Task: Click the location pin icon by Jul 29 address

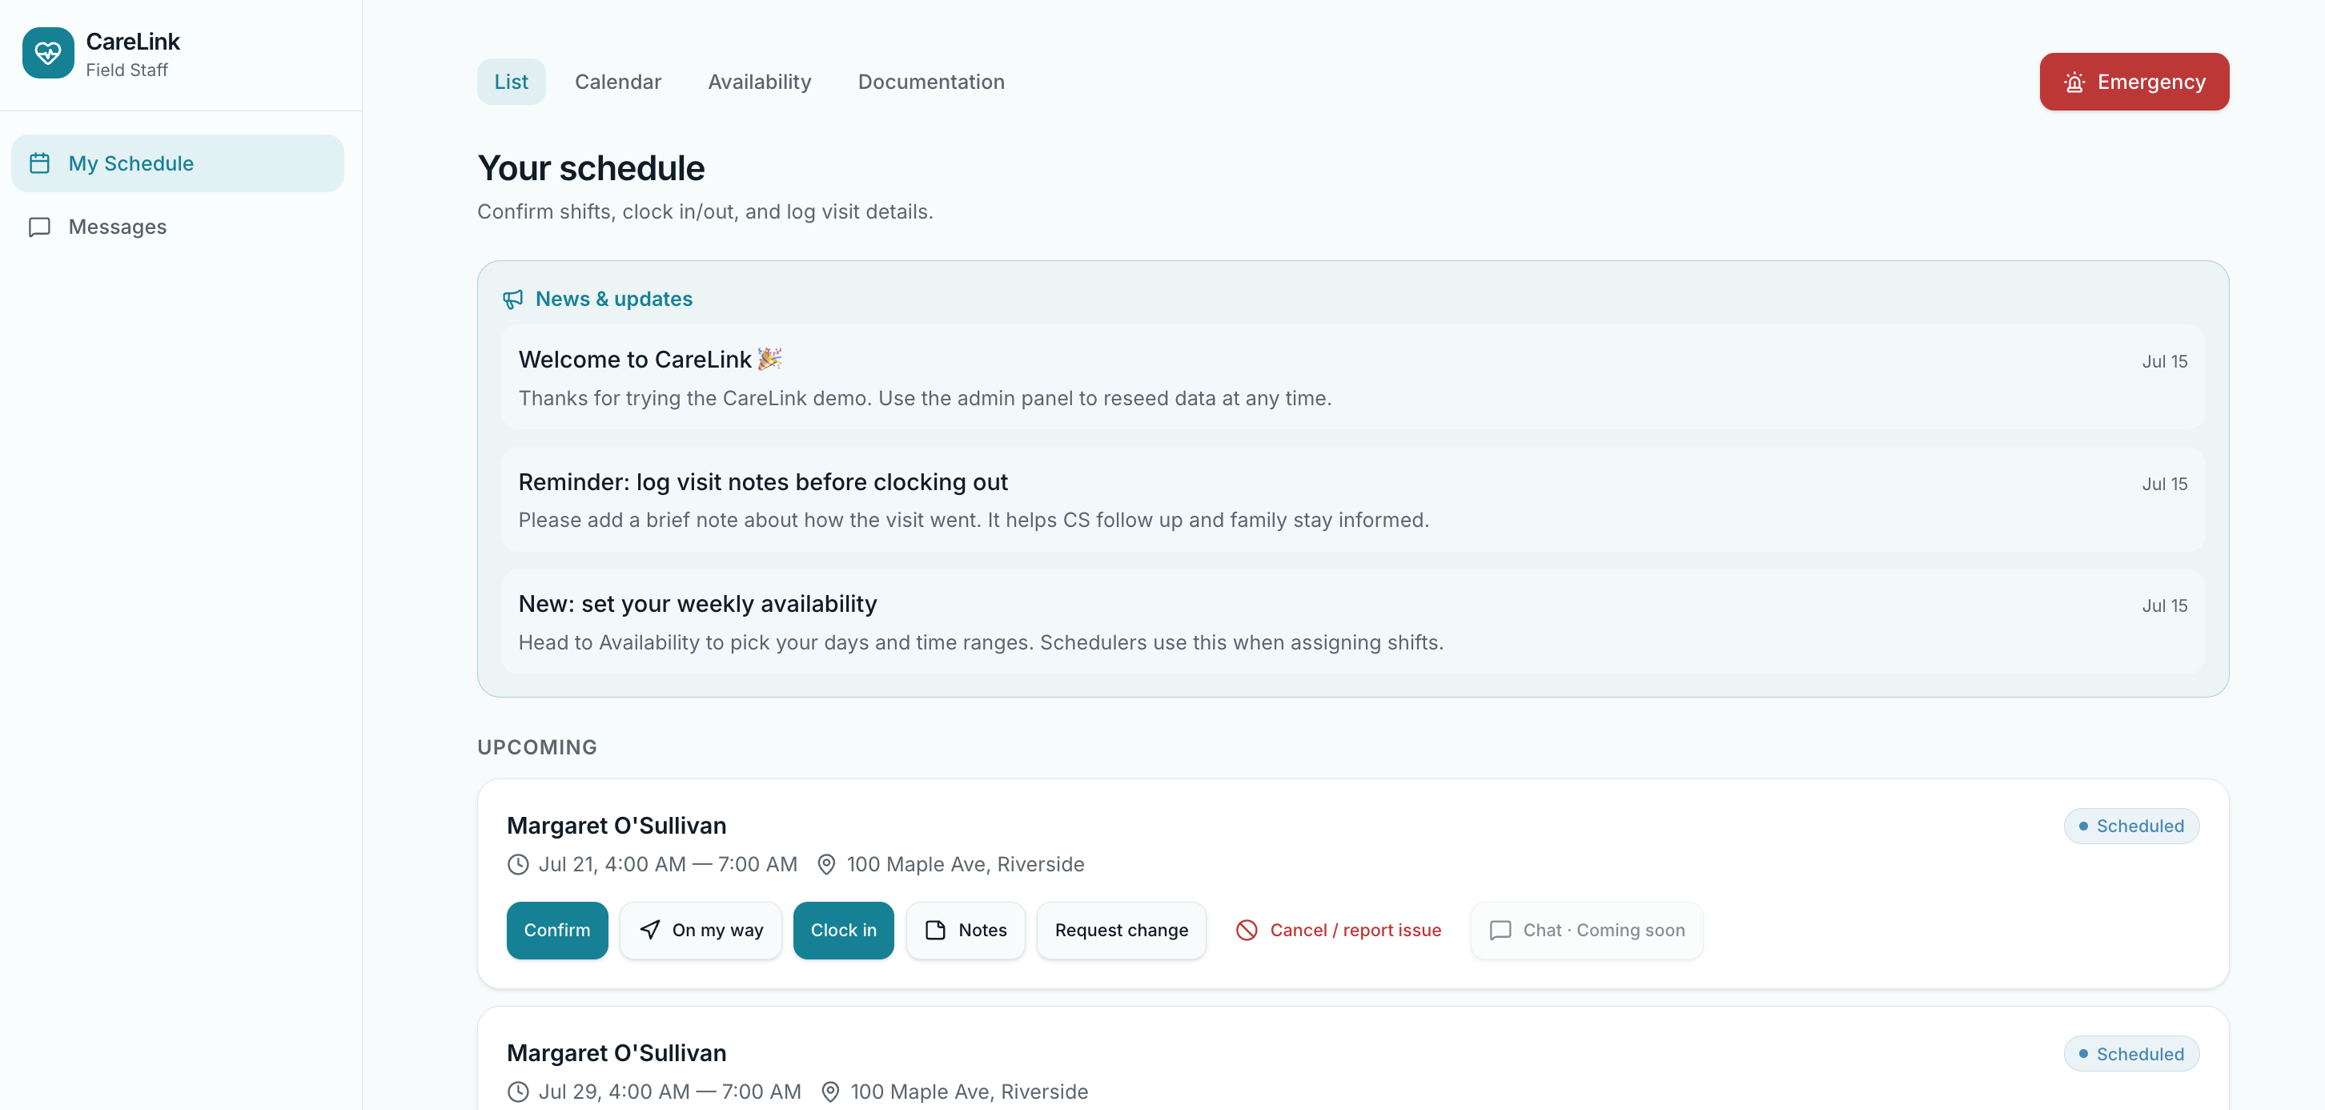Action: pyautogui.click(x=830, y=1092)
